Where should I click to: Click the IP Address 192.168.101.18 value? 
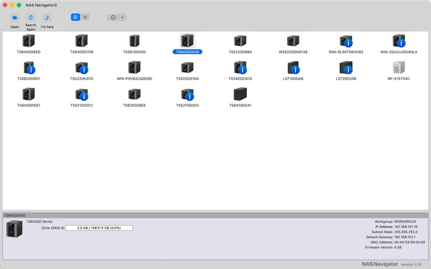click(406, 227)
